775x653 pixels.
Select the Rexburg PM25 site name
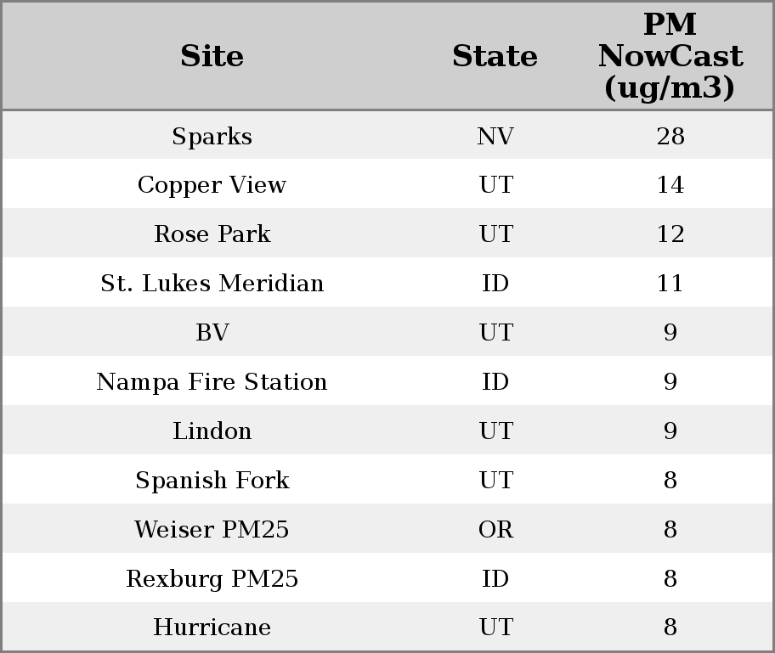(x=212, y=579)
